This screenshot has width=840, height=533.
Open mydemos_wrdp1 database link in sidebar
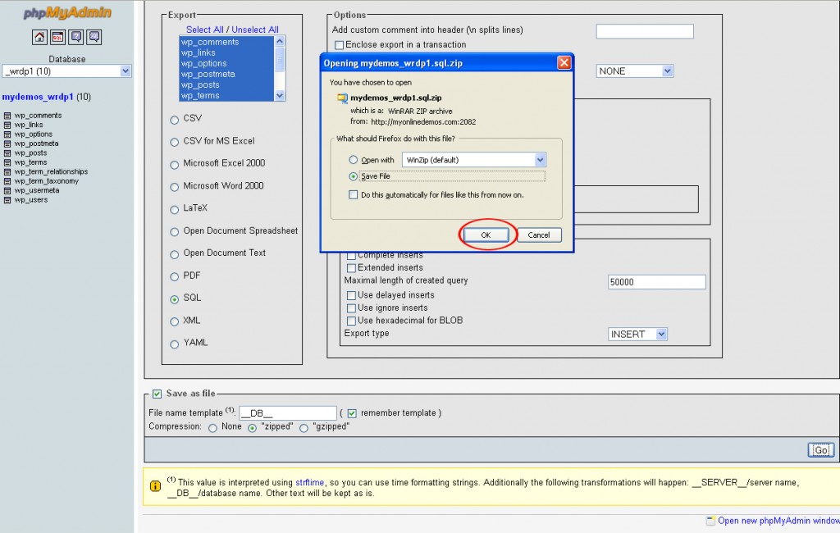[x=38, y=97]
